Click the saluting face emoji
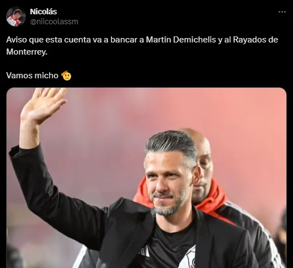Viewport: 293px width, 268px height. (x=67, y=76)
